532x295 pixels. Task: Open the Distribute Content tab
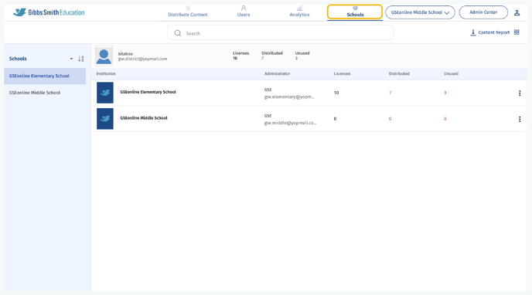coord(188,12)
